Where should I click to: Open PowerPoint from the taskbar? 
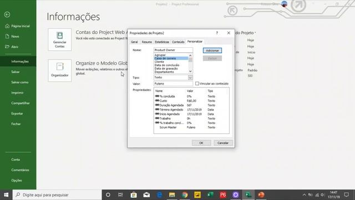click(261, 195)
